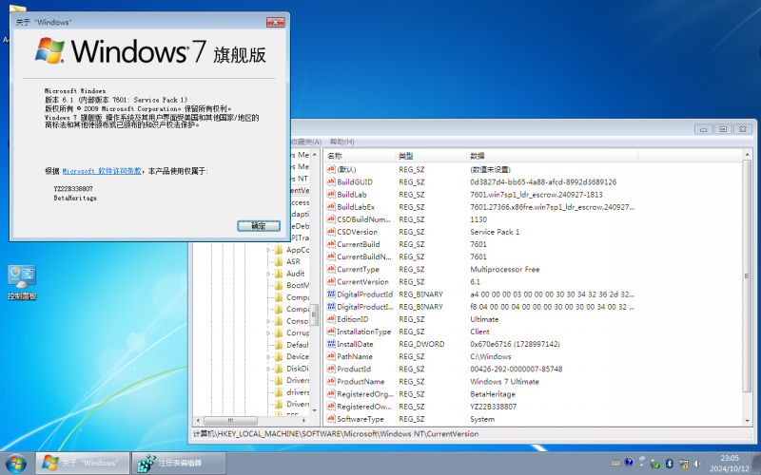This screenshot has width=761, height=475.
Task: Select the Audit key in the tree
Action: coord(295,274)
